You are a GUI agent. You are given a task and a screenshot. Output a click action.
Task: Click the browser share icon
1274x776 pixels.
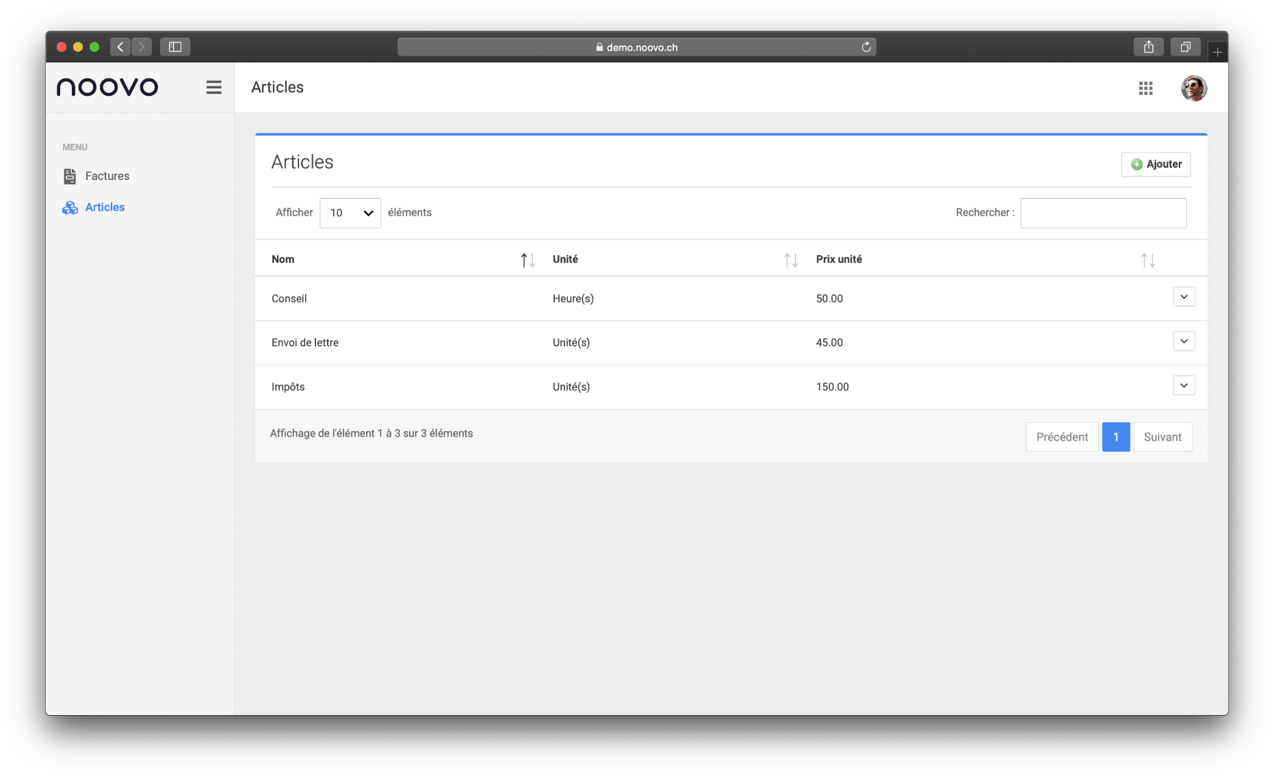tap(1148, 47)
